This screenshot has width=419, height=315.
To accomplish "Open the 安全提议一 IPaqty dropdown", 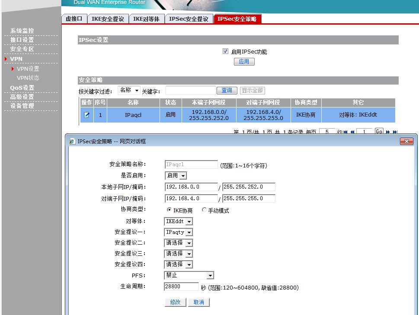I will (x=179, y=232).
